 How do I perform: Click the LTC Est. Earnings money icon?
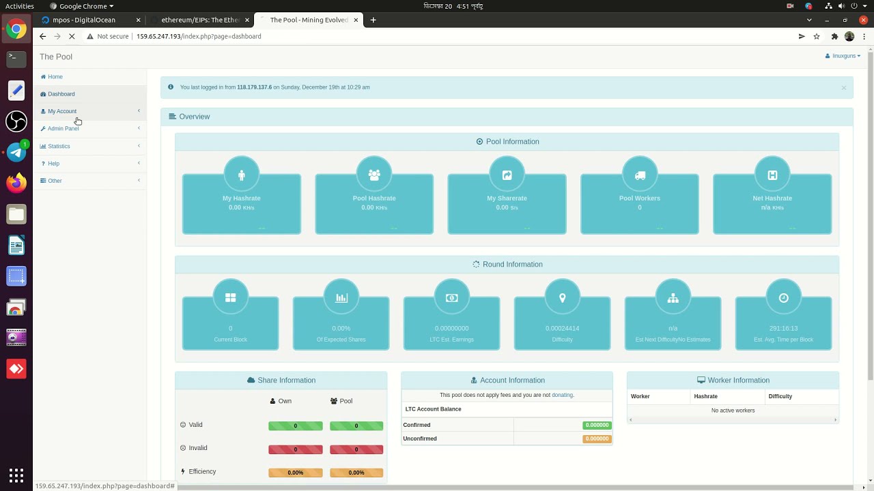(x=451, y=298)
